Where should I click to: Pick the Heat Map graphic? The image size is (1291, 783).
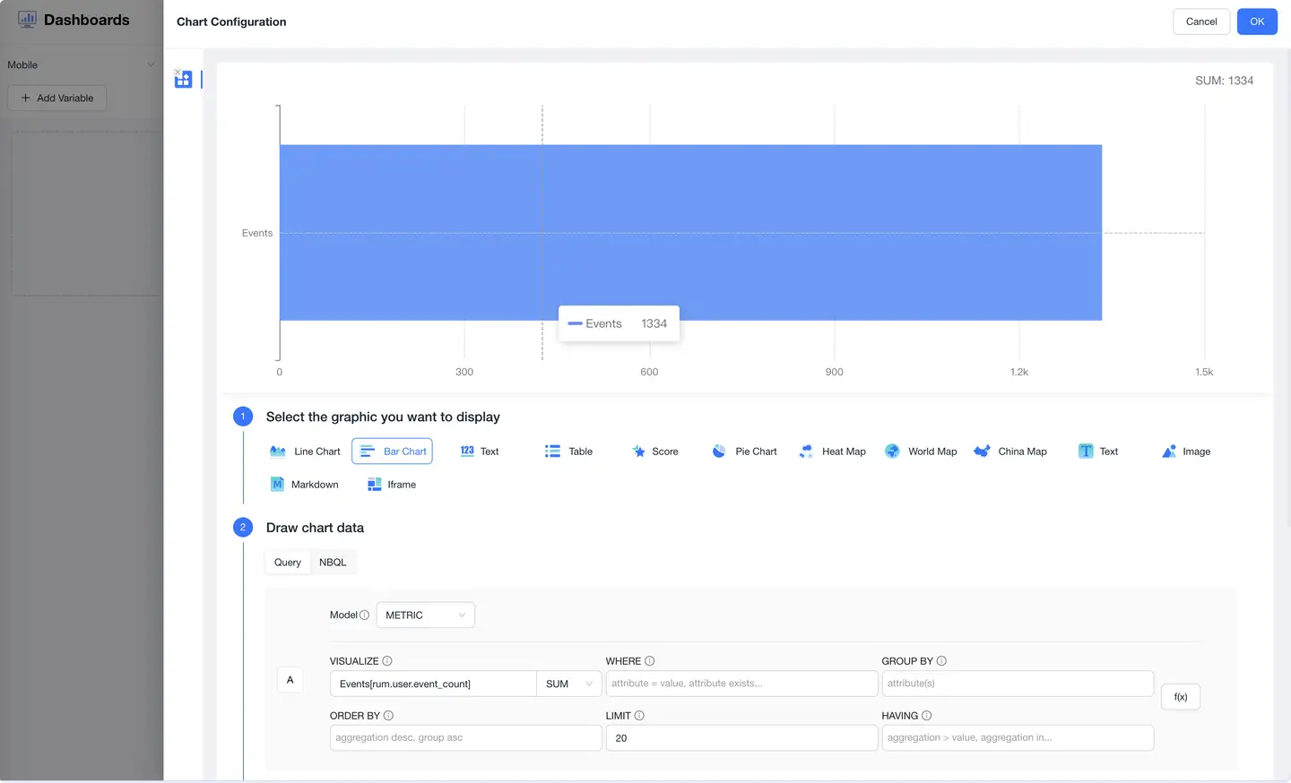pyautogui.click(x=832, y=452)
